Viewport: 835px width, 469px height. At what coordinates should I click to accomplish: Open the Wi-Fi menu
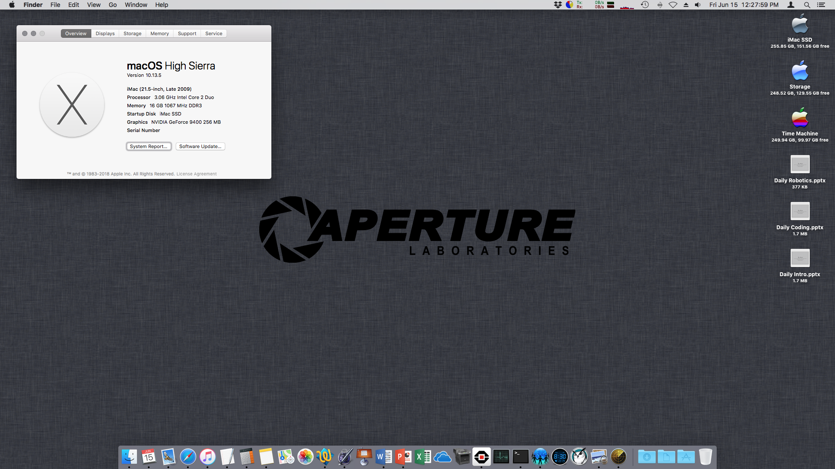[673, 5]
